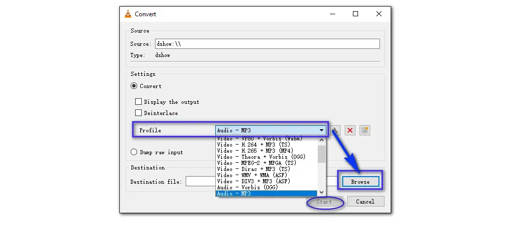Screen dimensions: 510x229
Task: Select the Dump raw input radio button
Action: 133,152
